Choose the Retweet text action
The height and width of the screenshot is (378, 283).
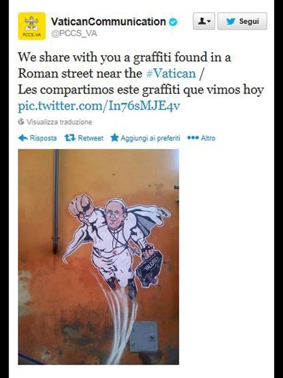point(91,138)
